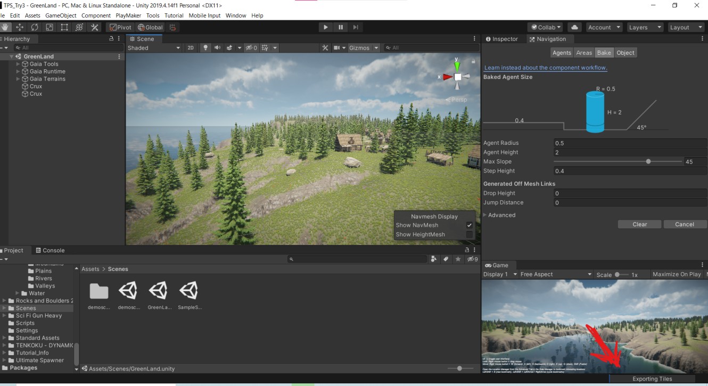Open the Shaded draw mode dropdown

pyautogui.click(x=154, y=48)
